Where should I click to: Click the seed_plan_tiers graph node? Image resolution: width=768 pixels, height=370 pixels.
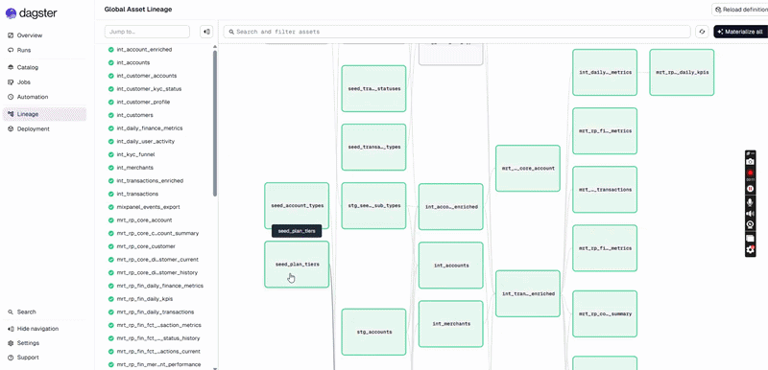point(297,265)
